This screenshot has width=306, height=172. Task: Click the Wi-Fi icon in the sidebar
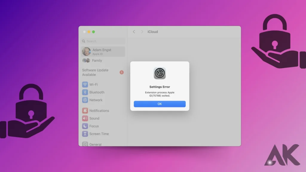click(85, 85)
